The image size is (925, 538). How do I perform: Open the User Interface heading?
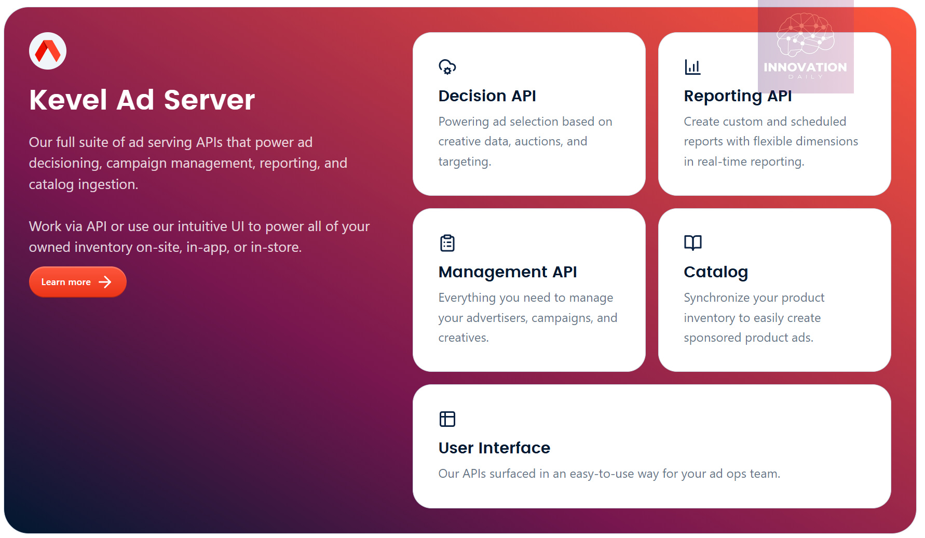pyautogui.click(x=494, y=448)
